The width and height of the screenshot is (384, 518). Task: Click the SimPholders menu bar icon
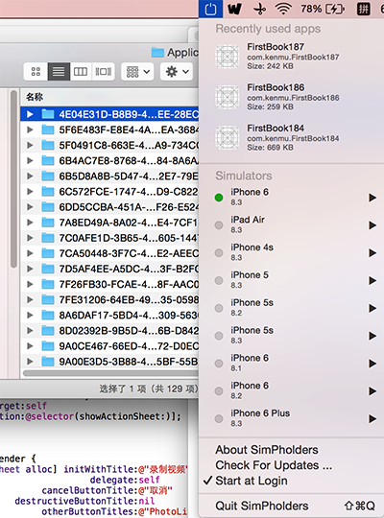click(x=210, y=9)
